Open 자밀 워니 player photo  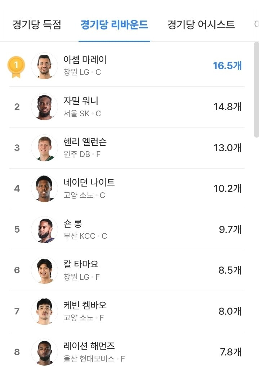tap(44, 107)
